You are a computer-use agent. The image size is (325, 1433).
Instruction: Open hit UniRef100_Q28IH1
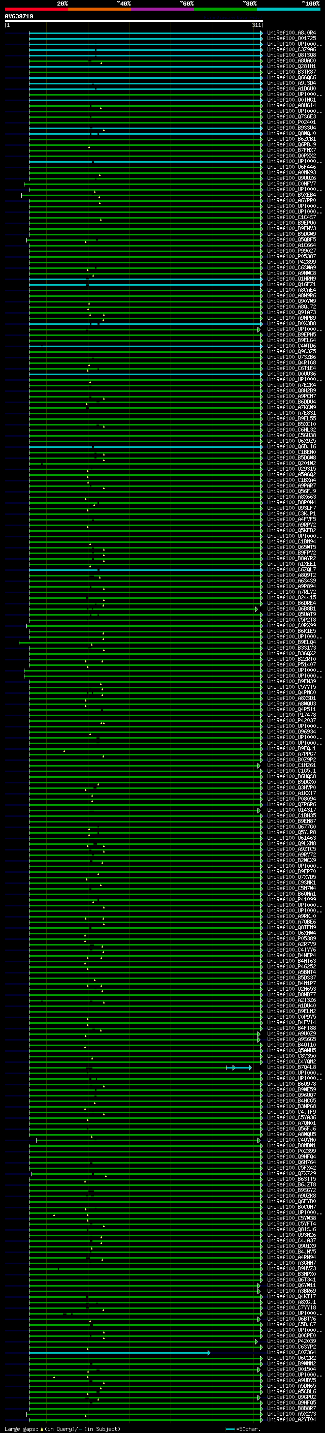coord(291,66)
